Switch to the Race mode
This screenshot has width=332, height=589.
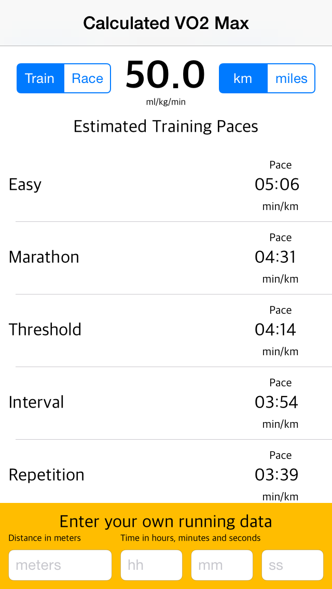[87, 78]
